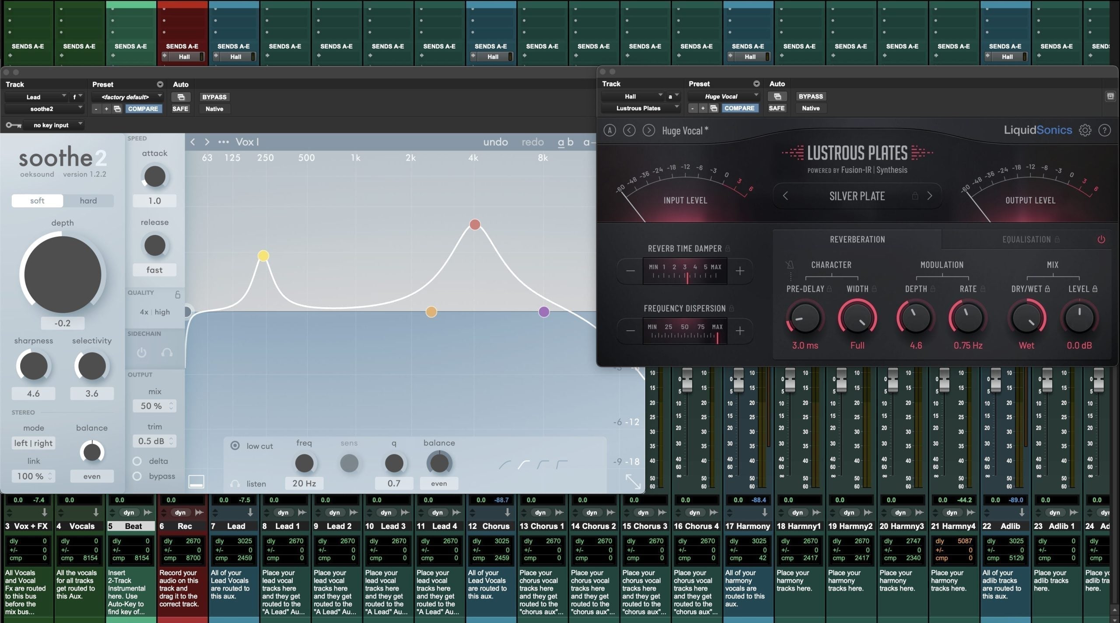Image resolution: width=1120 pixels, height=623 pixels.
Task: Open the LiquidSonics settings gear
Action: point(1086,130)
